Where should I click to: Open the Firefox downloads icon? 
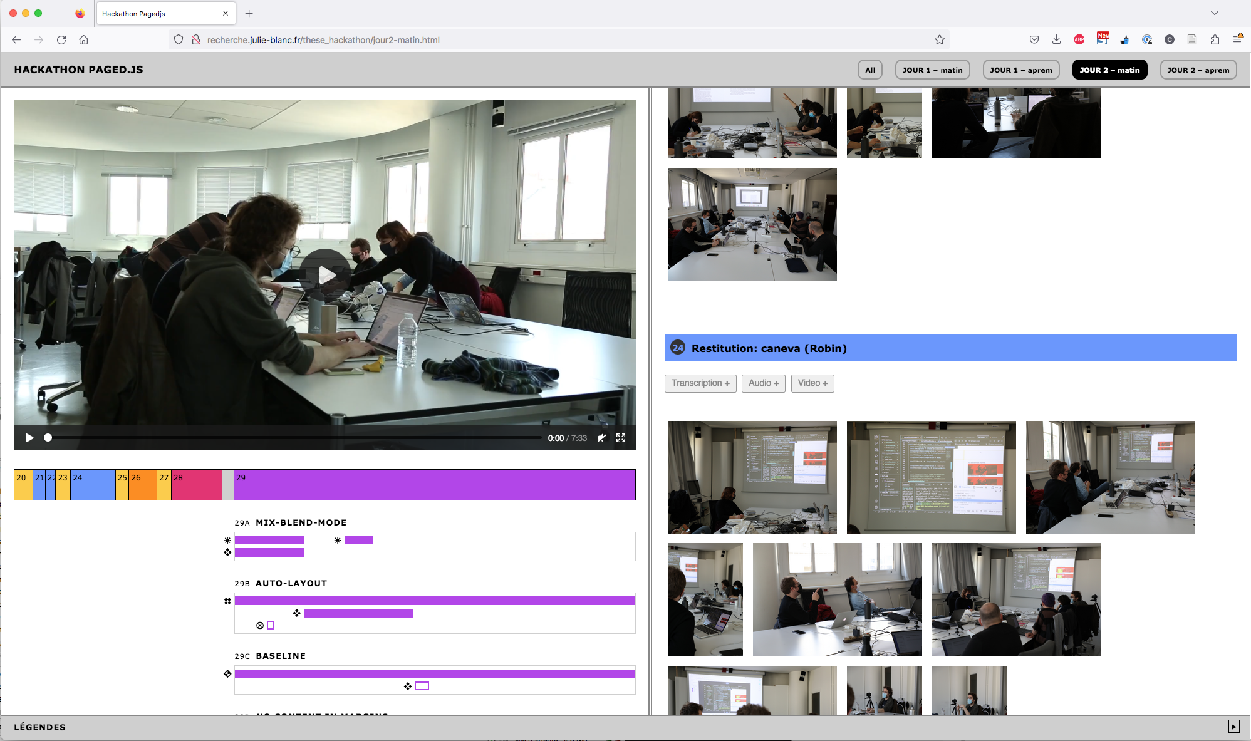click(x=1056, y=40)
